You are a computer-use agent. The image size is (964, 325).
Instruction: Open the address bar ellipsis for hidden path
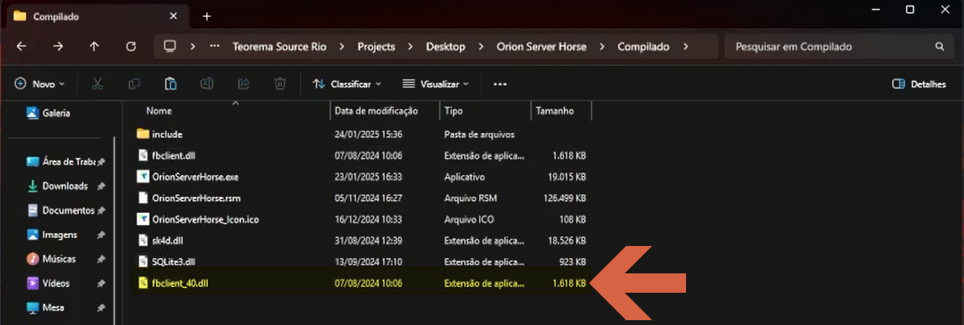coord(215,47)
